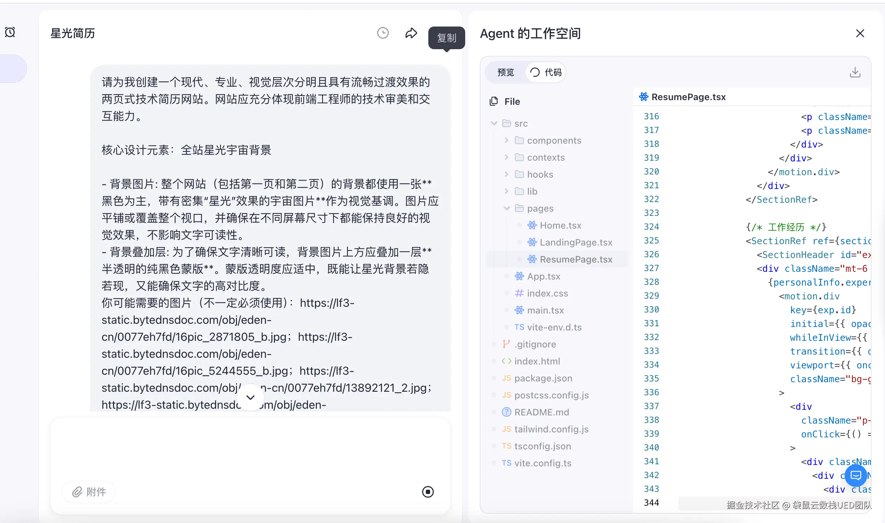Click the scroll-down chevron button in chat
The height and width of the screenshot is (523, 885).
250,397
